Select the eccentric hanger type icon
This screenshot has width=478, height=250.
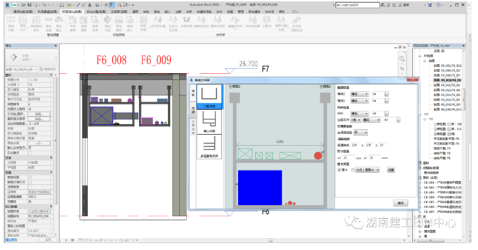tap(209, 122)
